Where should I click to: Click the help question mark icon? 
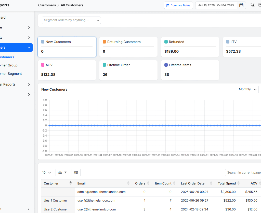point(259,5)
